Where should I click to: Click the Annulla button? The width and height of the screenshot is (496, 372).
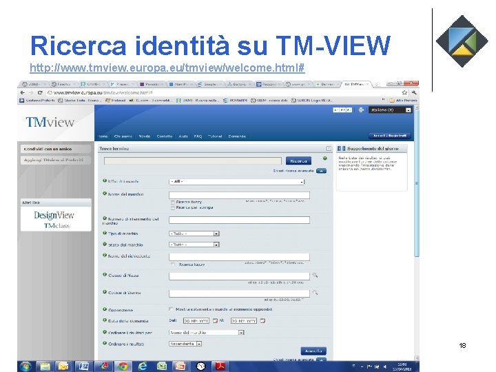313,351
